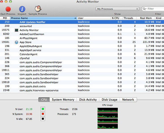Screen dimensions: 164x133
Task: Click PID 8282 cell
Action: click(6, 34)
